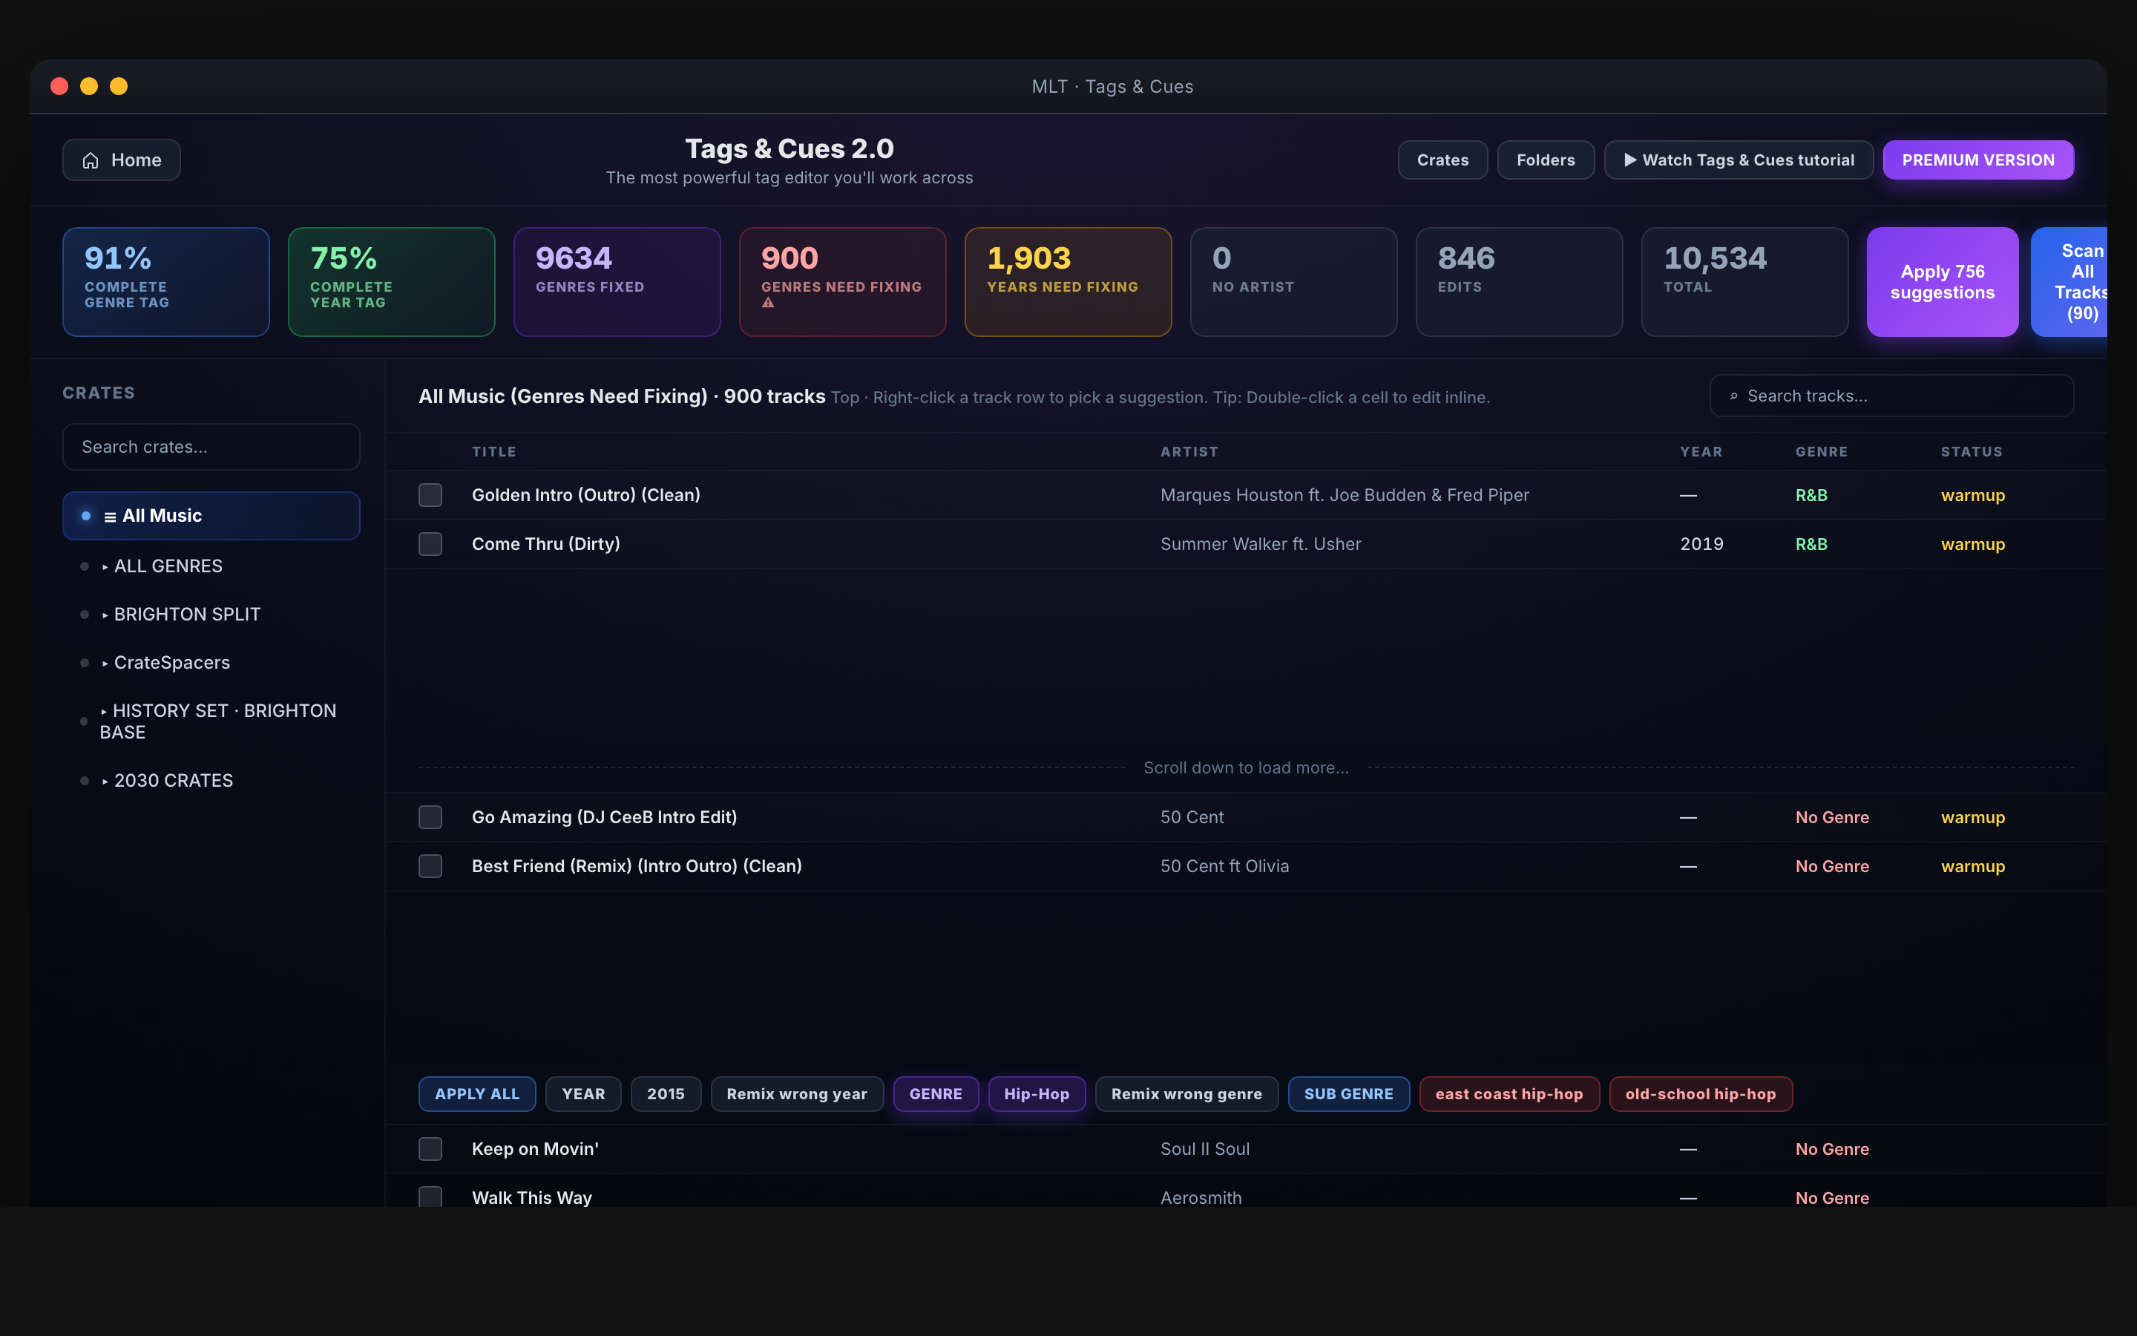The image size is (2137, 1336).
Task: Select east coast hip-hop sub genre
Action: coord(1509,1094)
